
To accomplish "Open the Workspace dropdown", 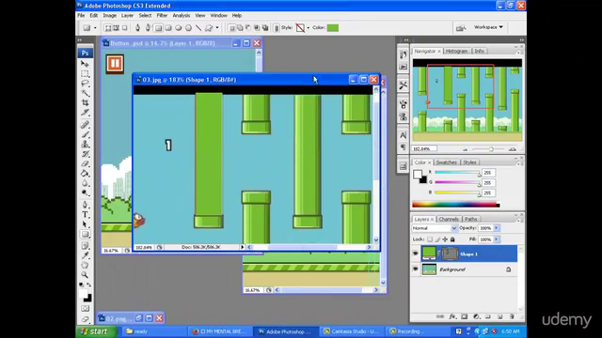I will pos(488,27).
